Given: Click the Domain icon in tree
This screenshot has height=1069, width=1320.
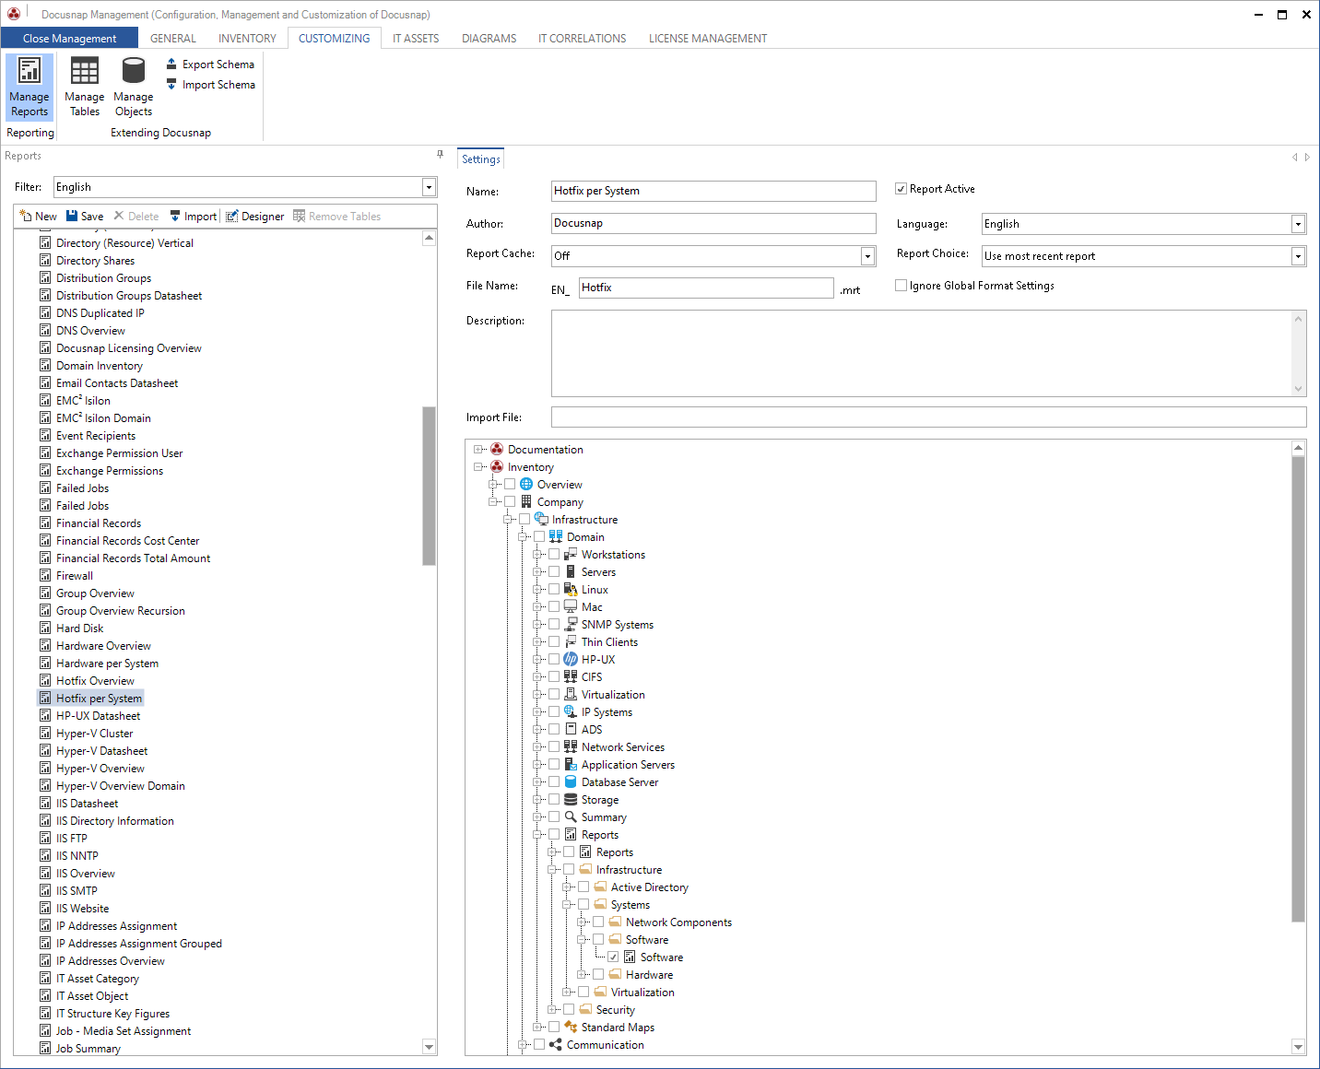Looking at the screenshot, I should [x=556, y=536].
